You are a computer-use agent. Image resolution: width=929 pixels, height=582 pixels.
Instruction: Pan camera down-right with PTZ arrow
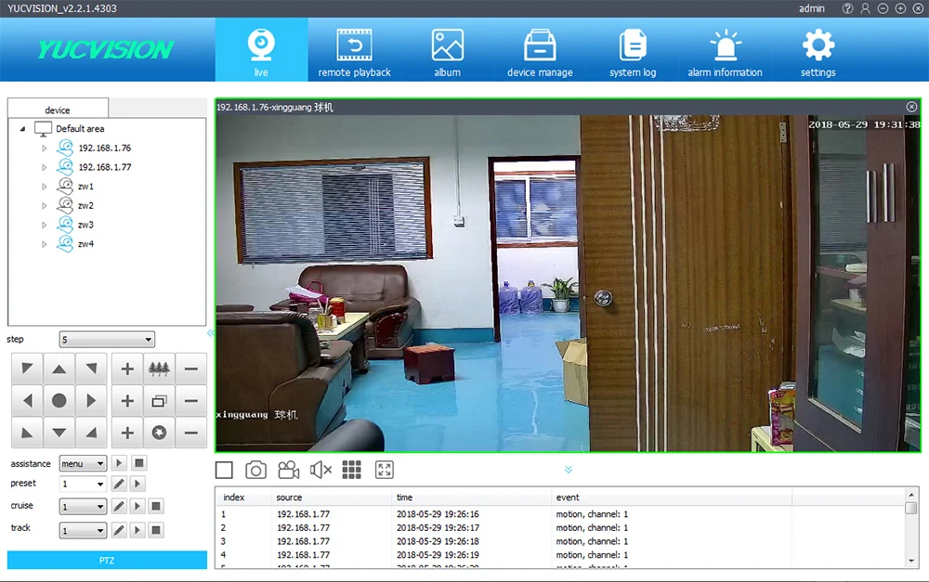click(x=91, y=433)
